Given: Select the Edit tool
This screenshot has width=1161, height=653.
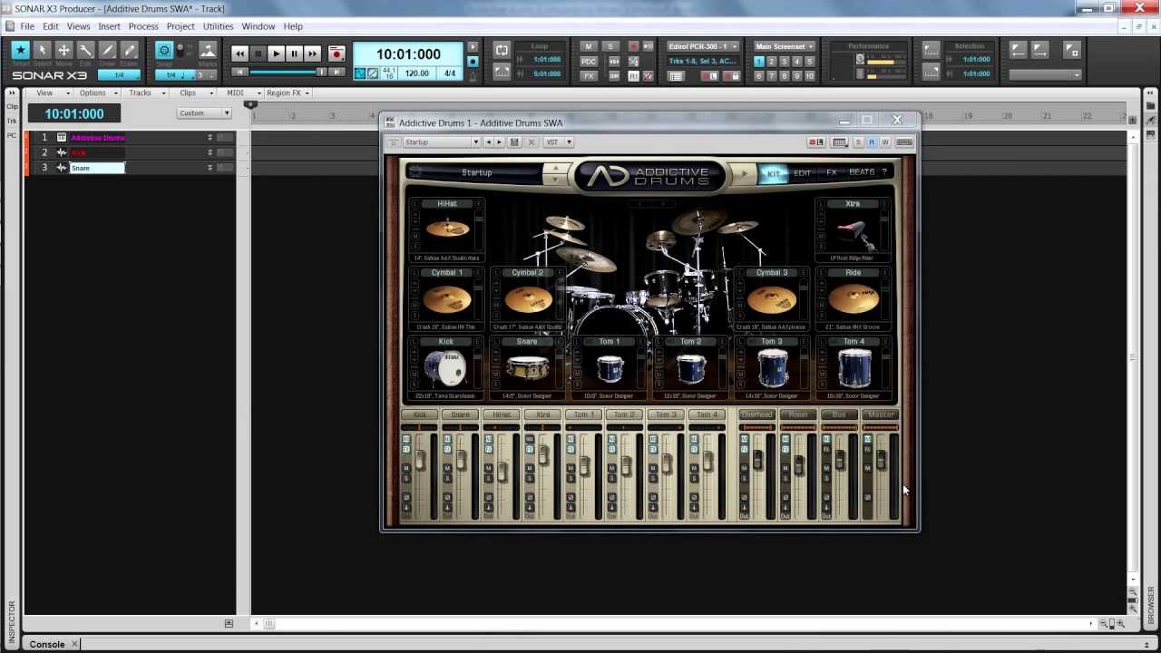Looking at the screenshot, I should pyautogui.click(x=85, y=51).
